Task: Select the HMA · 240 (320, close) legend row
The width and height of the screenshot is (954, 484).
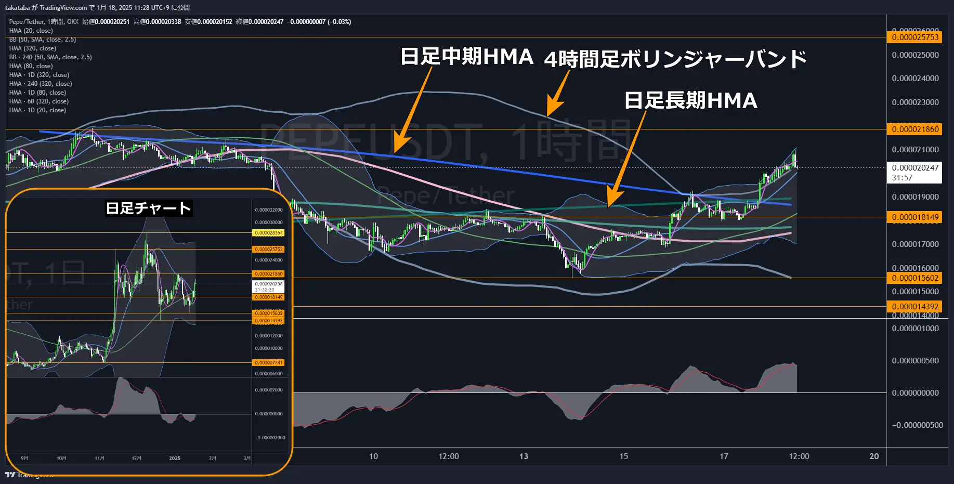Action: 41,84
